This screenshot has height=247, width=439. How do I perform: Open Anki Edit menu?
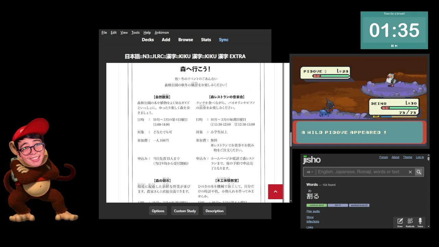(114, 33)
